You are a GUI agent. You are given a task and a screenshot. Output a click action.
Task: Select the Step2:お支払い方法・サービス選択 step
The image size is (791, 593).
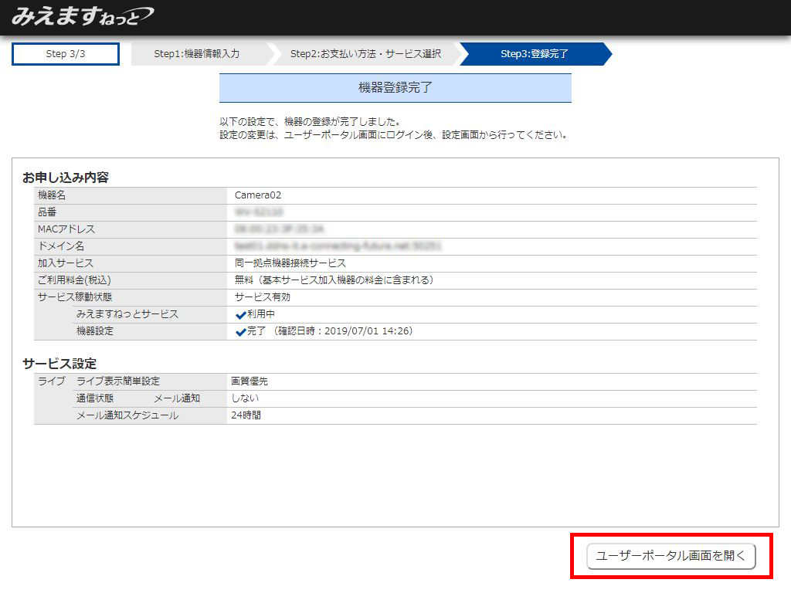[365, 54]
